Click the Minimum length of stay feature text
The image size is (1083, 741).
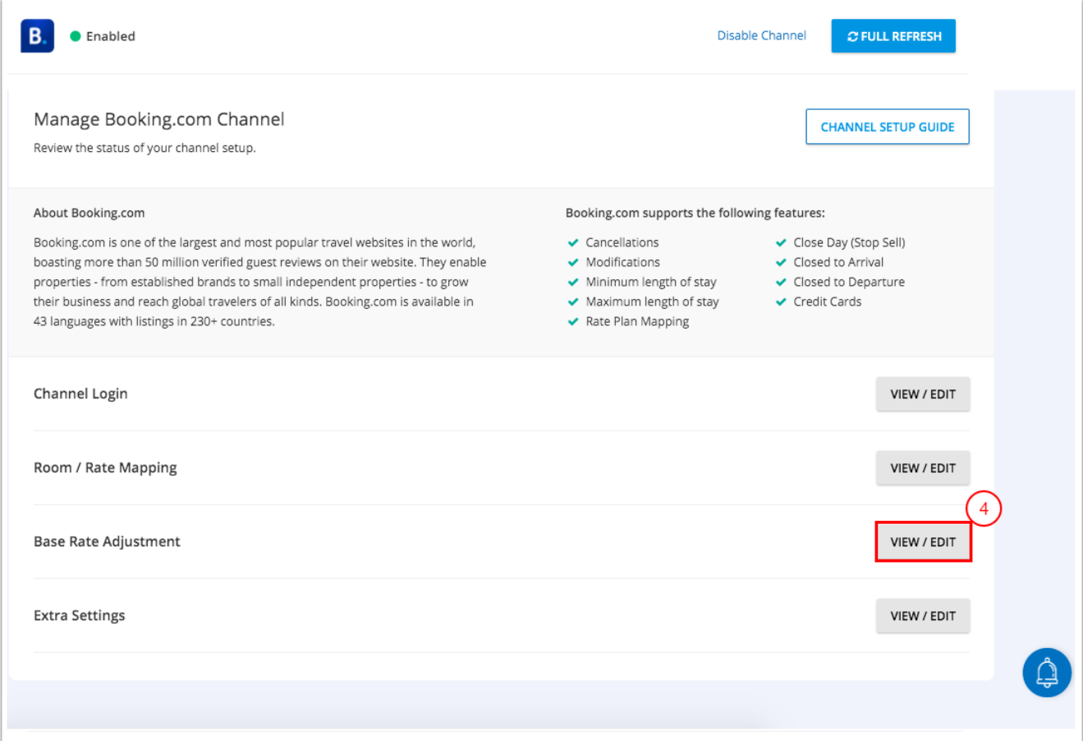coord(650,282)
